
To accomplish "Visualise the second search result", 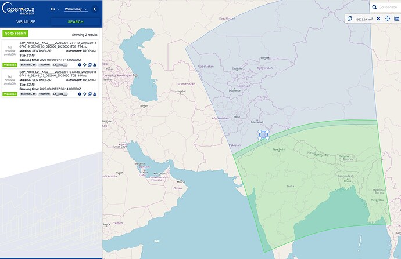I will [10, 93].
